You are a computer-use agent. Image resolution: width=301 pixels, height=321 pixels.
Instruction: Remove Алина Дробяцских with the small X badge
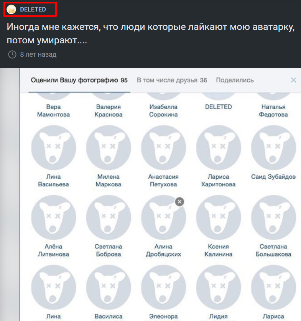click(179, 202)
